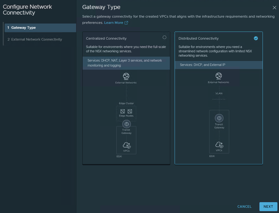Click VPCs cloud icon in Centralized diagram
Viewport: 279px width, 213px height.
point(126,145)
